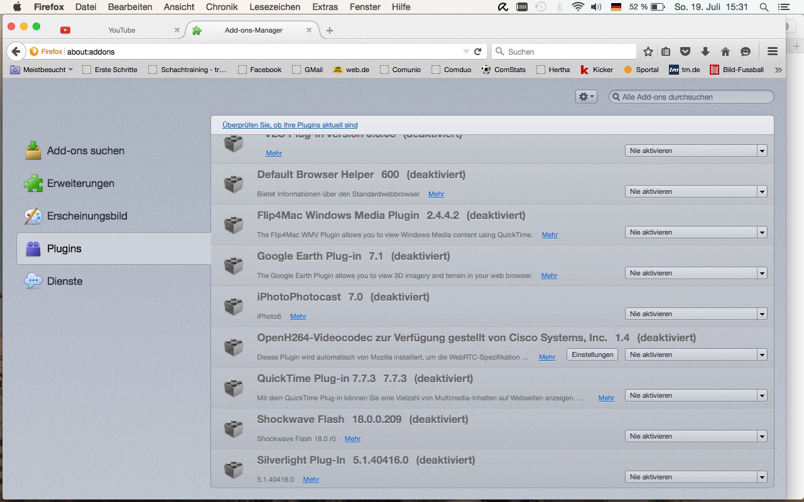
Task: Select Erweiterungen in the sidebar
Action: point(80,183)
